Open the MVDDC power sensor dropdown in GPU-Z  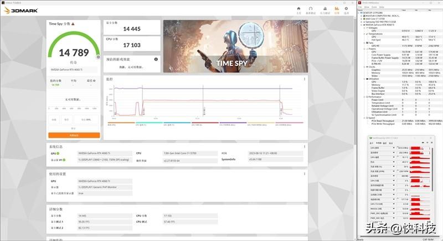click(x=394, y=208)
